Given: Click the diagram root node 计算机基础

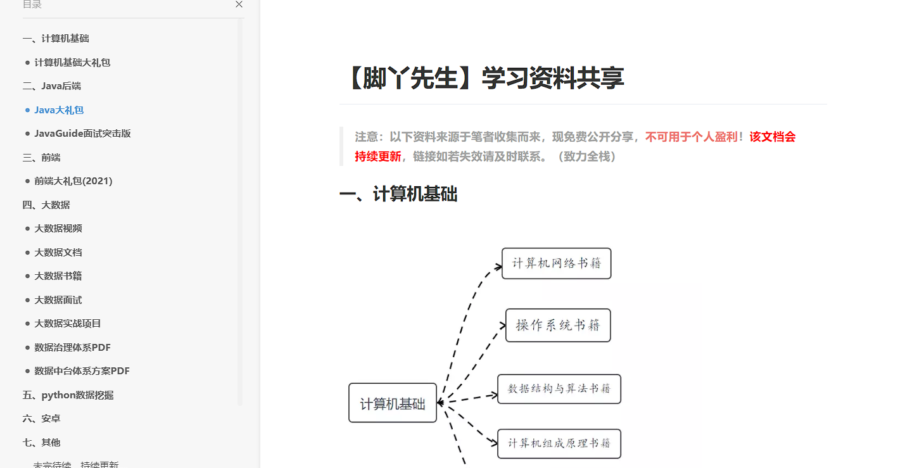Looking at the screenshot, I should pyautogui.click(x=393, y=403).
